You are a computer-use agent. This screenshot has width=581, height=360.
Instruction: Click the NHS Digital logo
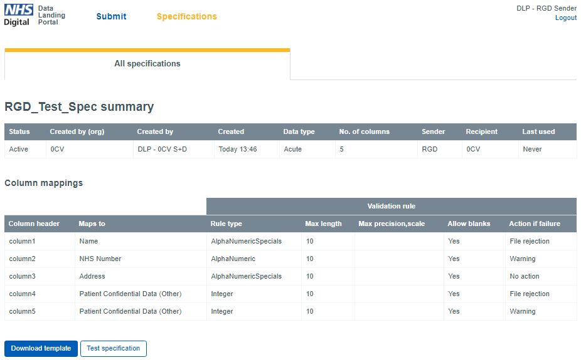[19, 15]
